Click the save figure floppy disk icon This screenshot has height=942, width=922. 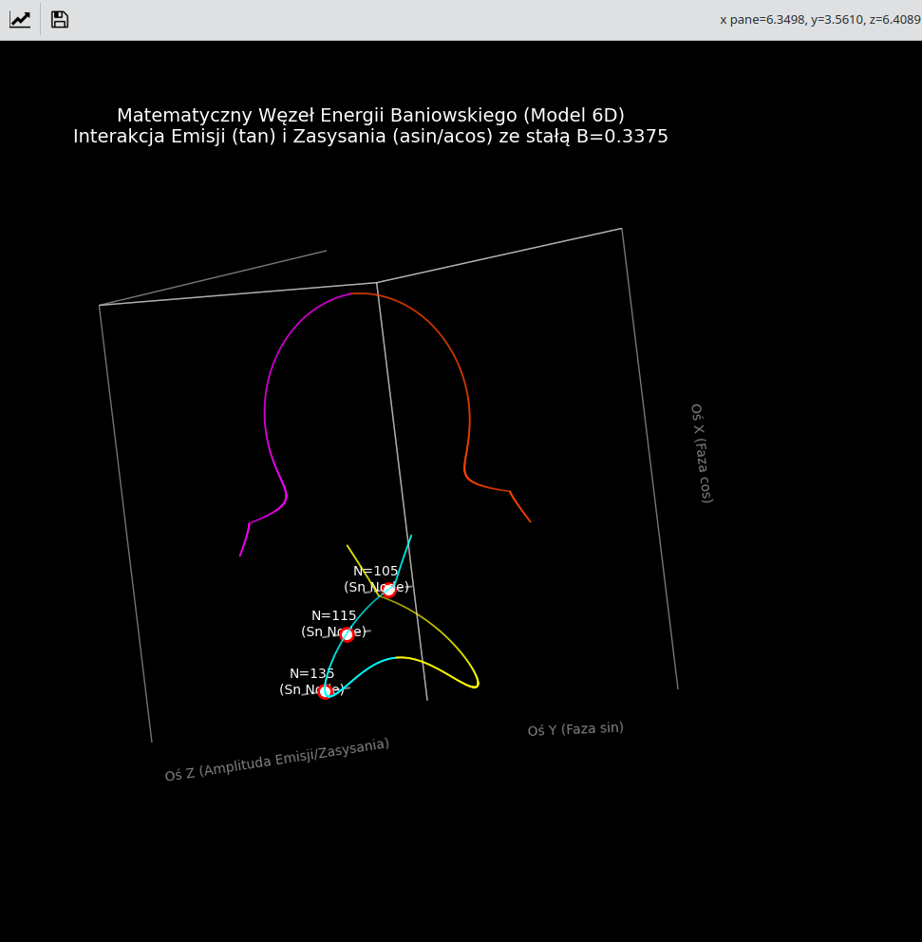(60, 20)
